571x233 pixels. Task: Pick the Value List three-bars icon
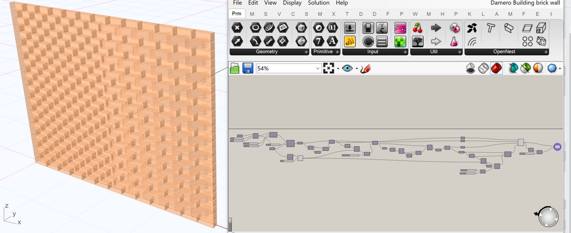(382, 41)
